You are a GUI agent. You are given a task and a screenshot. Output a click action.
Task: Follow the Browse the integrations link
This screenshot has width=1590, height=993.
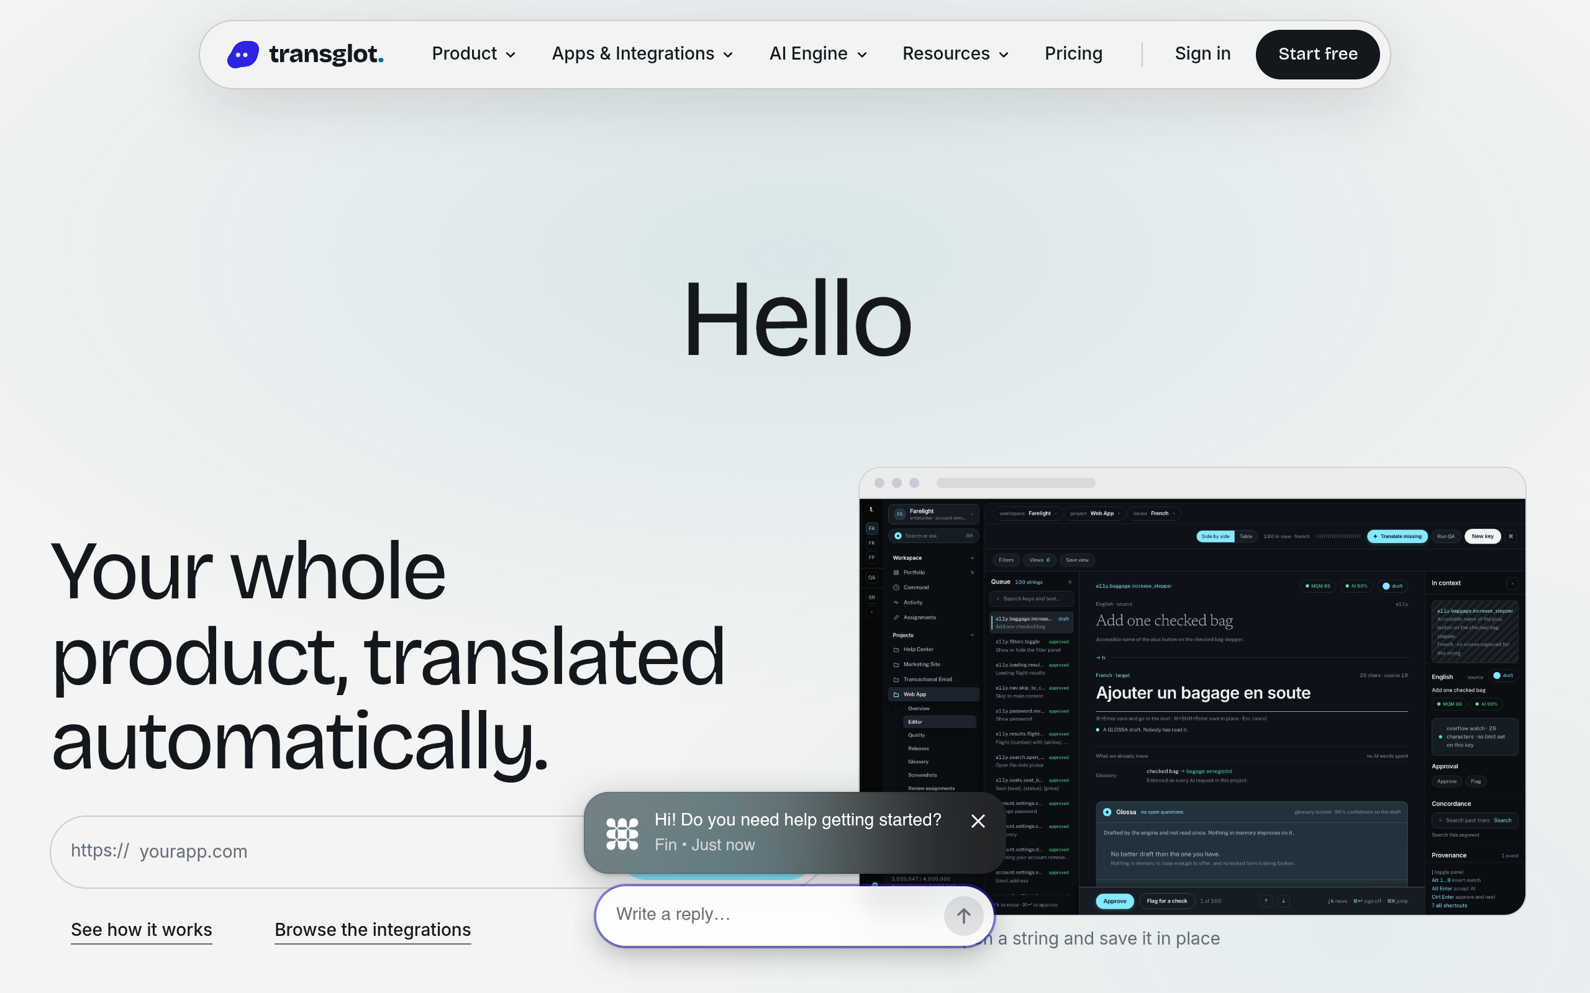click(373, 930)
